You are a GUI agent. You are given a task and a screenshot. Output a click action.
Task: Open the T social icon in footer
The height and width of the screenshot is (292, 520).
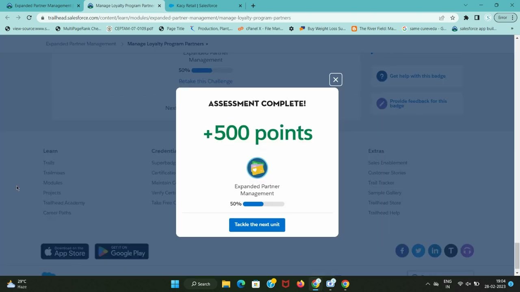[451, 251]
